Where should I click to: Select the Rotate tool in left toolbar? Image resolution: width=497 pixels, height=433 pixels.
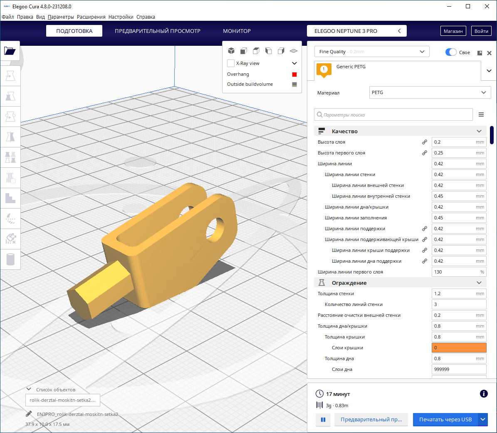click(x=10, y=117)
